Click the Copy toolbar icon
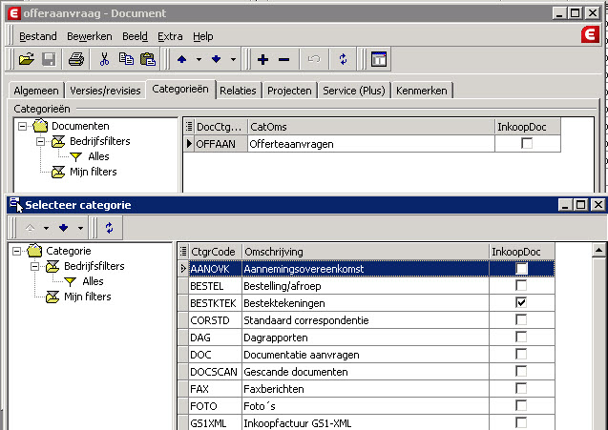608x430 pixels. (x=126, y=59)
